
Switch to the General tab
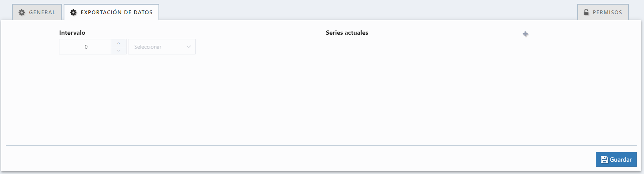[37, 12]
